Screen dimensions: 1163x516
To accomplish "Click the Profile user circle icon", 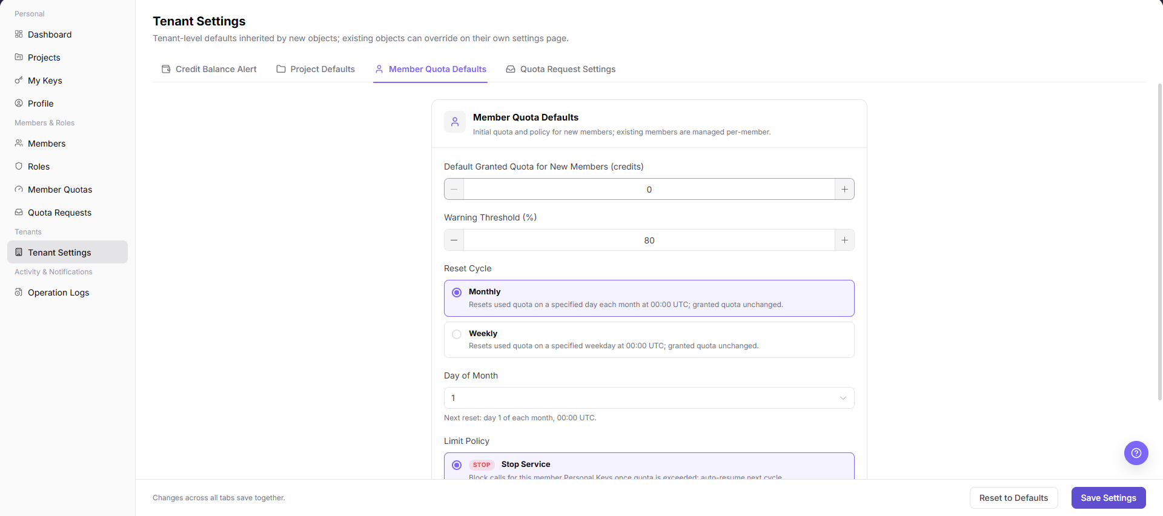I will click(x=19, y=103).
